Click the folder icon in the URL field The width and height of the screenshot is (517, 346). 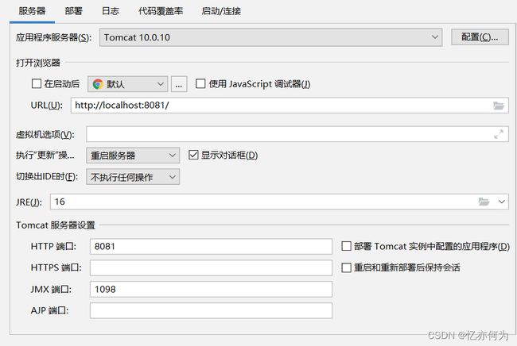[498, 106]
